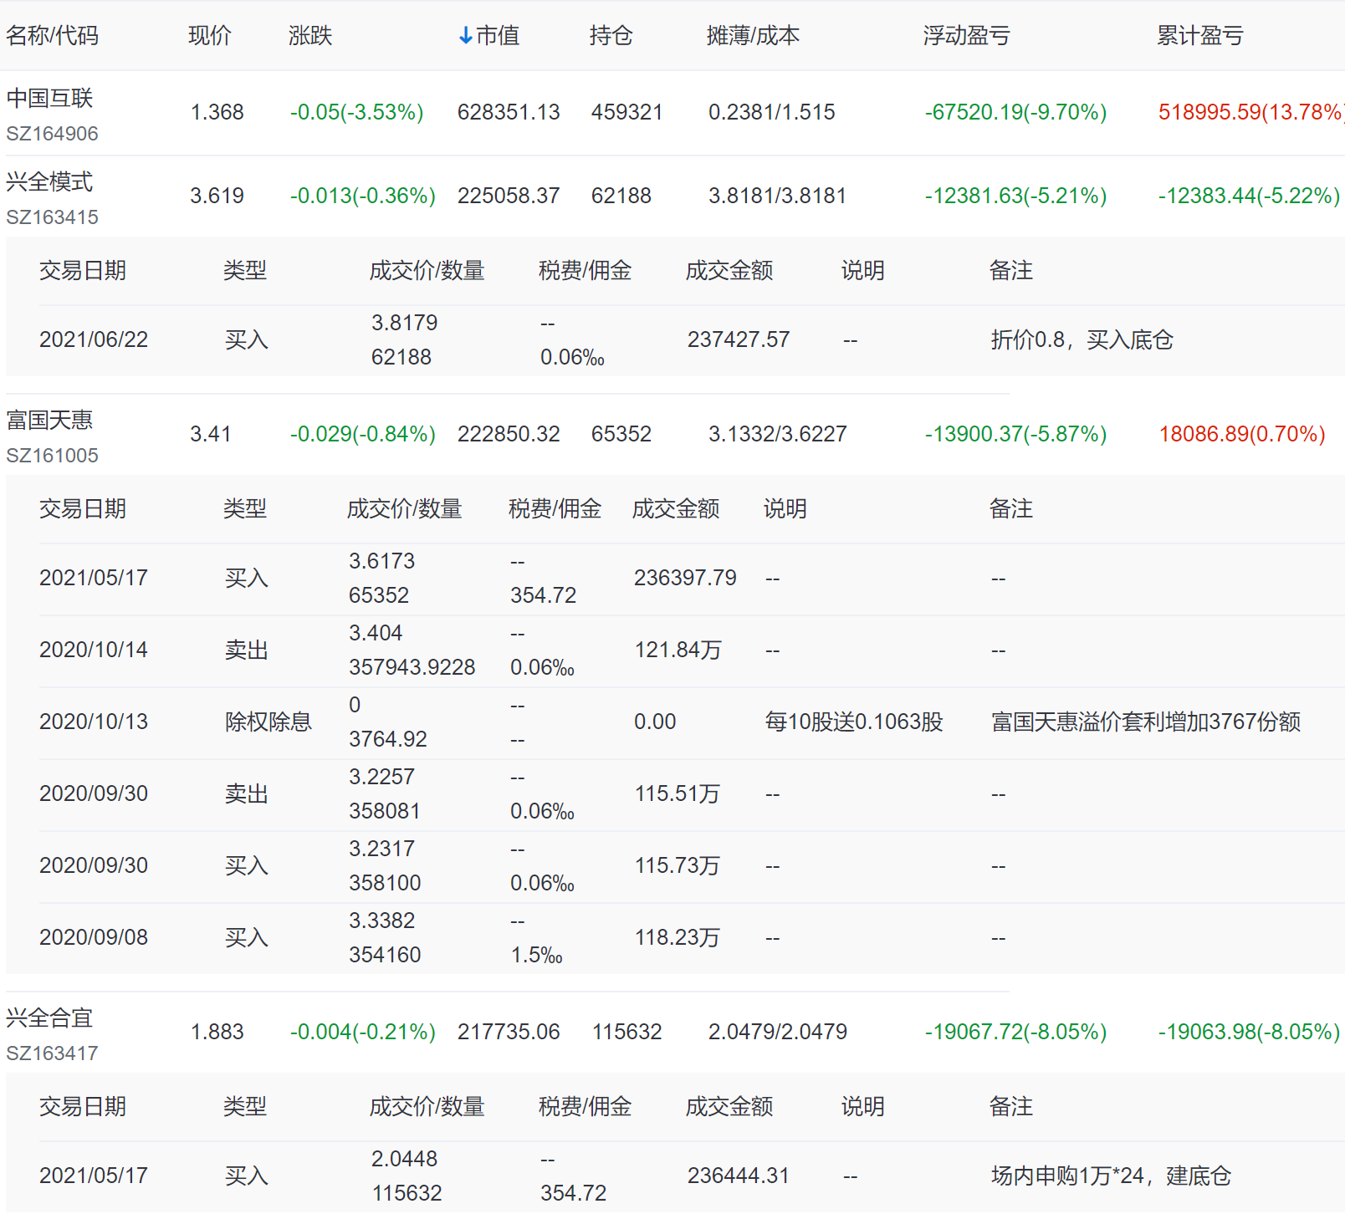1345x1214 pixels.
Task: Click cumulative profit 518995.59(13.78%)
Action: coord(1251,112)
